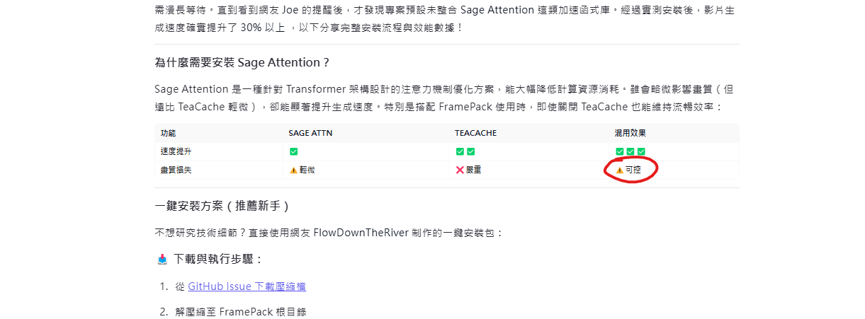The width and height of the screenshot is (865, 319).
Task: Click the warning icon beside 輕微
Action: click(x=293, y=170)
